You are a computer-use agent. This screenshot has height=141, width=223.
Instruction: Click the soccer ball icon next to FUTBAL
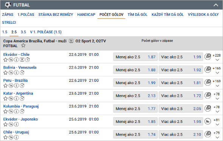coord(8,5)
